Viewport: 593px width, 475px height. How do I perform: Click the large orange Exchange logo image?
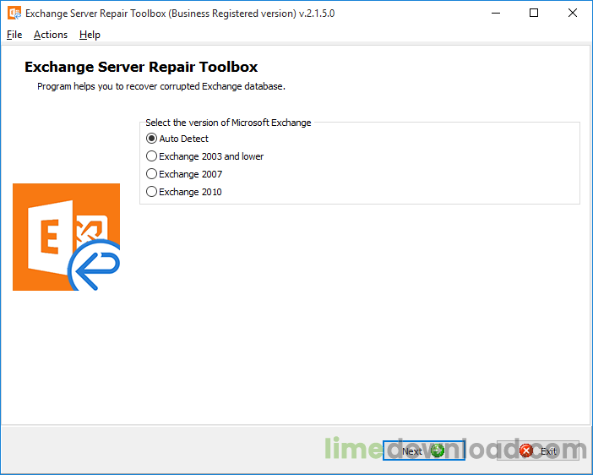click(66, 237)
